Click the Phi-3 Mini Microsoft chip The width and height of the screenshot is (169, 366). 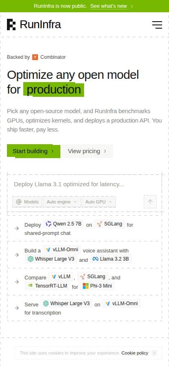point(97,286)
